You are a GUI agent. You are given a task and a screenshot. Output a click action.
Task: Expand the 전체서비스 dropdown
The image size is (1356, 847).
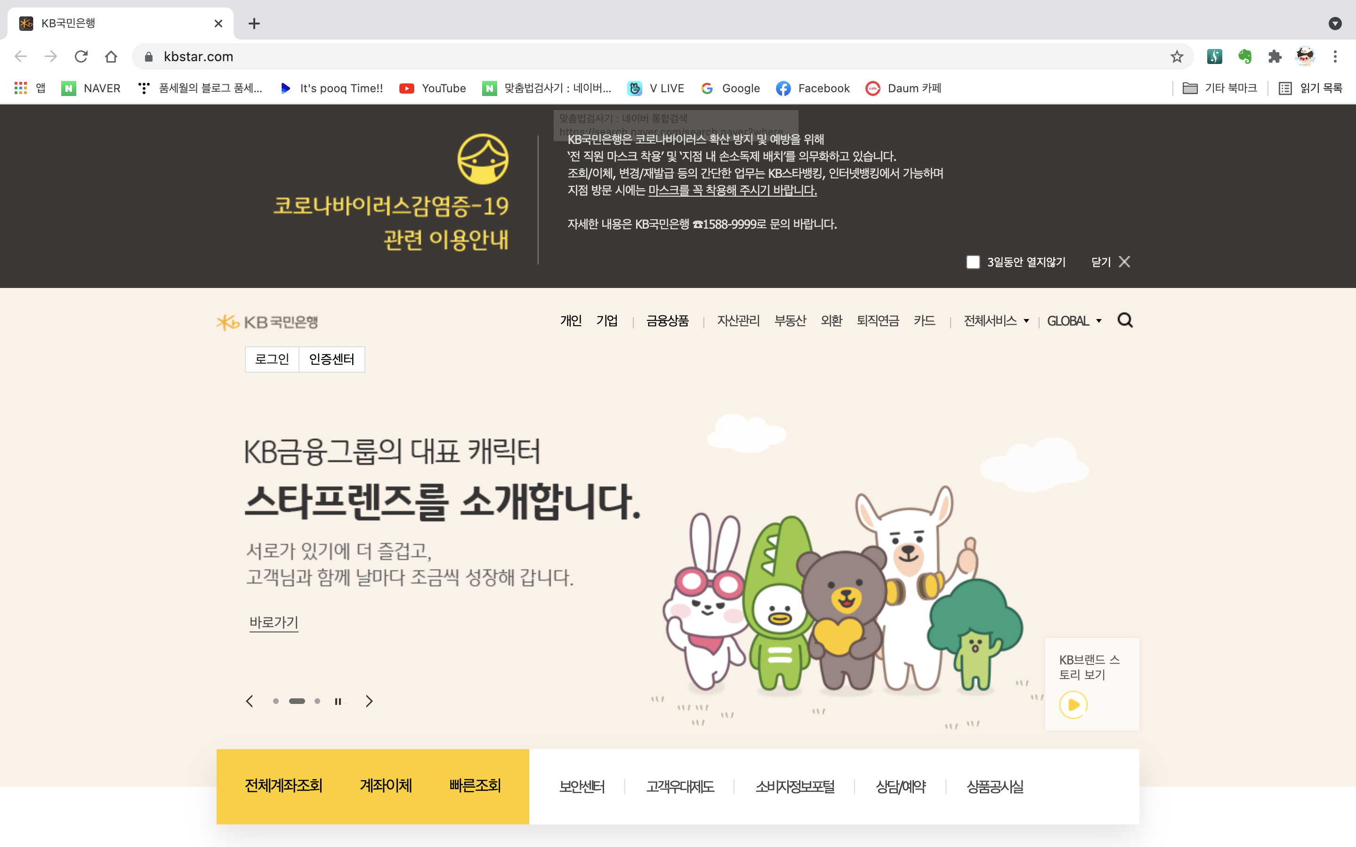(x=996, y=321)
